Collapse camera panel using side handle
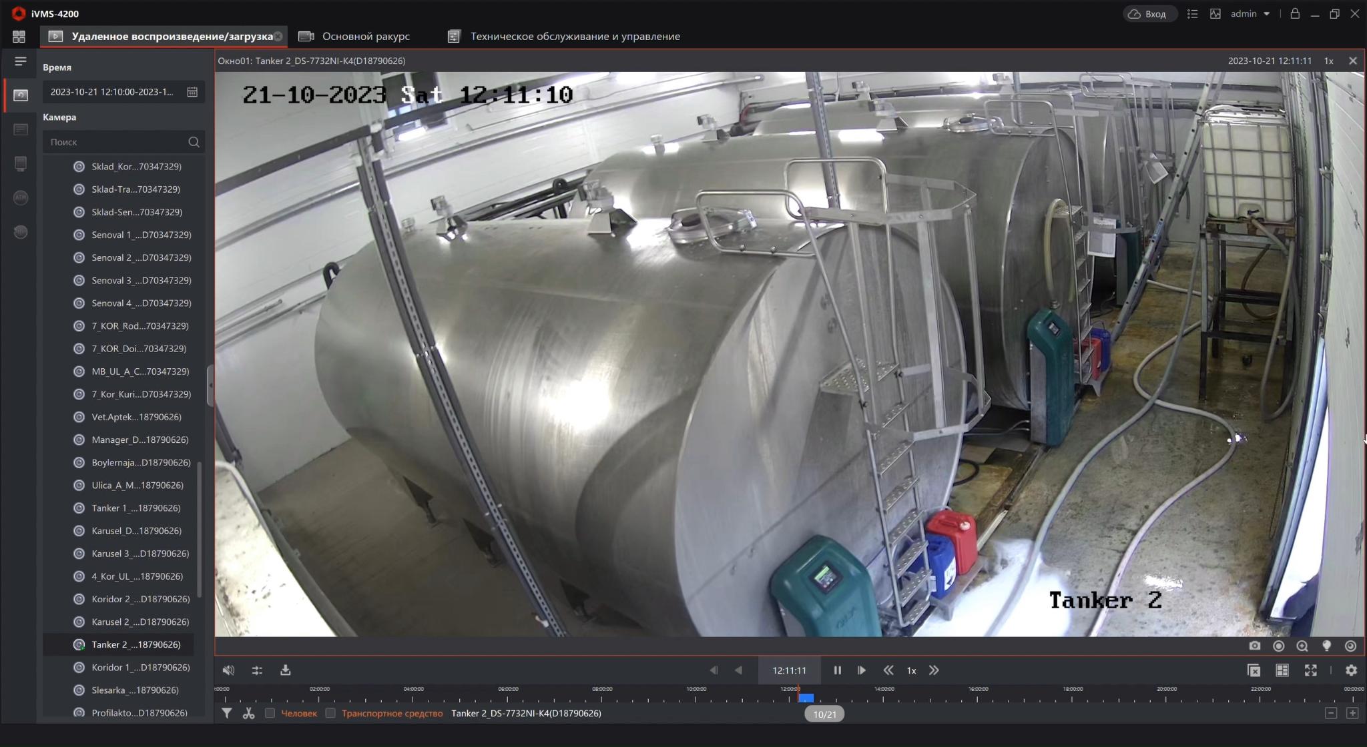 [x=210, y=386]
